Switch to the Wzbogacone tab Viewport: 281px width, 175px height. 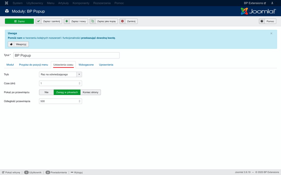[86, 65]
